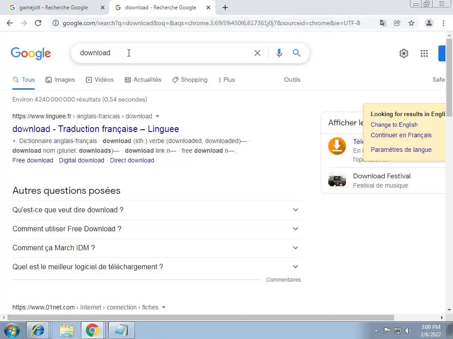This screenshot has width=453, height=339.
Task: Reload the page with the refresh icon
Action: click(38, 23)
